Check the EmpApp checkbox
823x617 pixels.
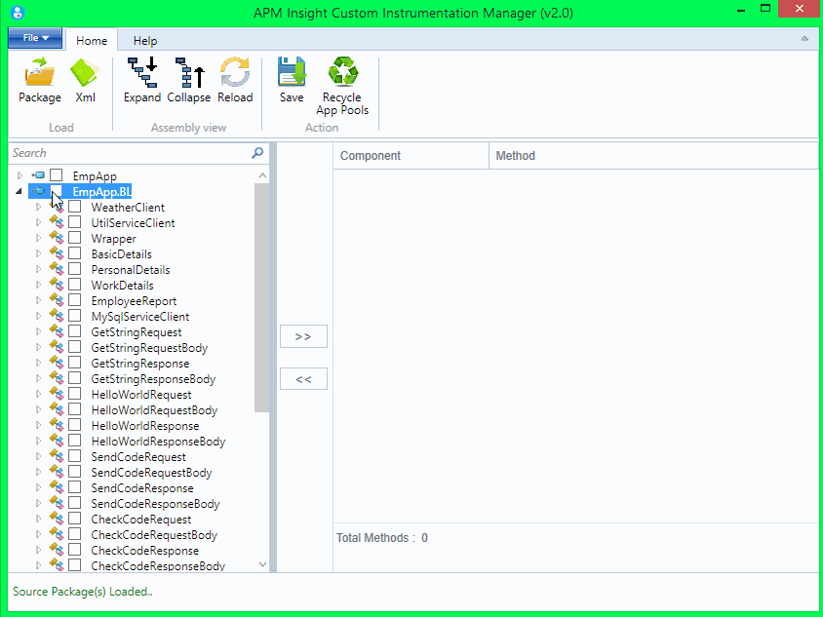click(x=56, y=175)
